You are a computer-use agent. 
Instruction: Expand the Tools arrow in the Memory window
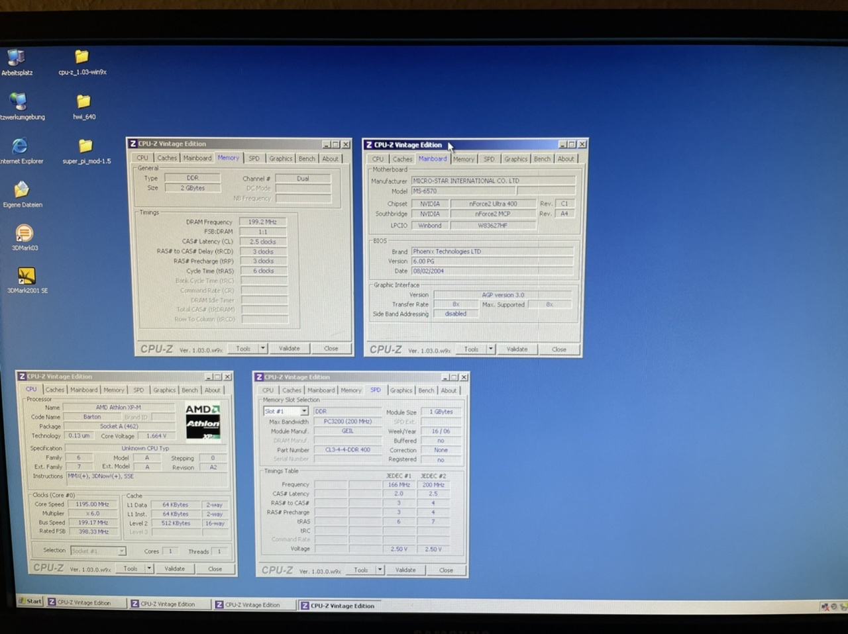262,348
